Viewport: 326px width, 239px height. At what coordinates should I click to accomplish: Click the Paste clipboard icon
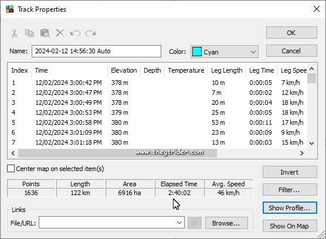tap(45, 33)
